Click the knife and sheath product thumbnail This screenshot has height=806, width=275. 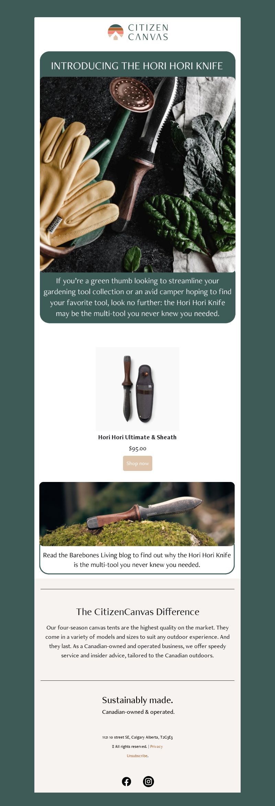point(137,389)
